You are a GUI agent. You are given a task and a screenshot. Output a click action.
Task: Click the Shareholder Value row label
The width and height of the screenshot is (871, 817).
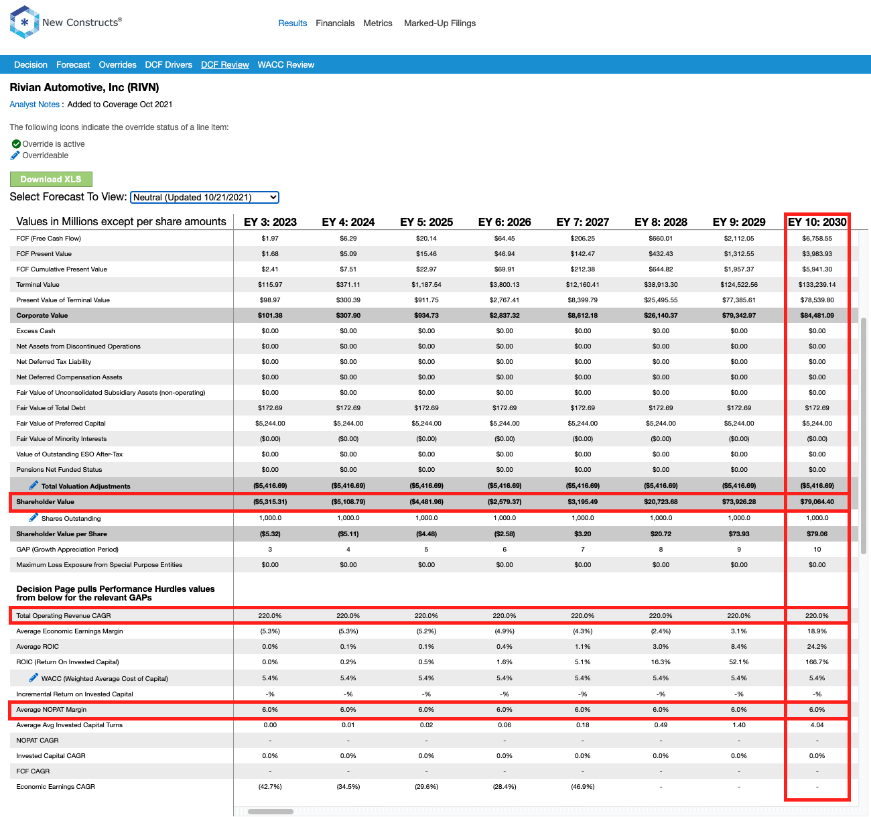[46, 502]
